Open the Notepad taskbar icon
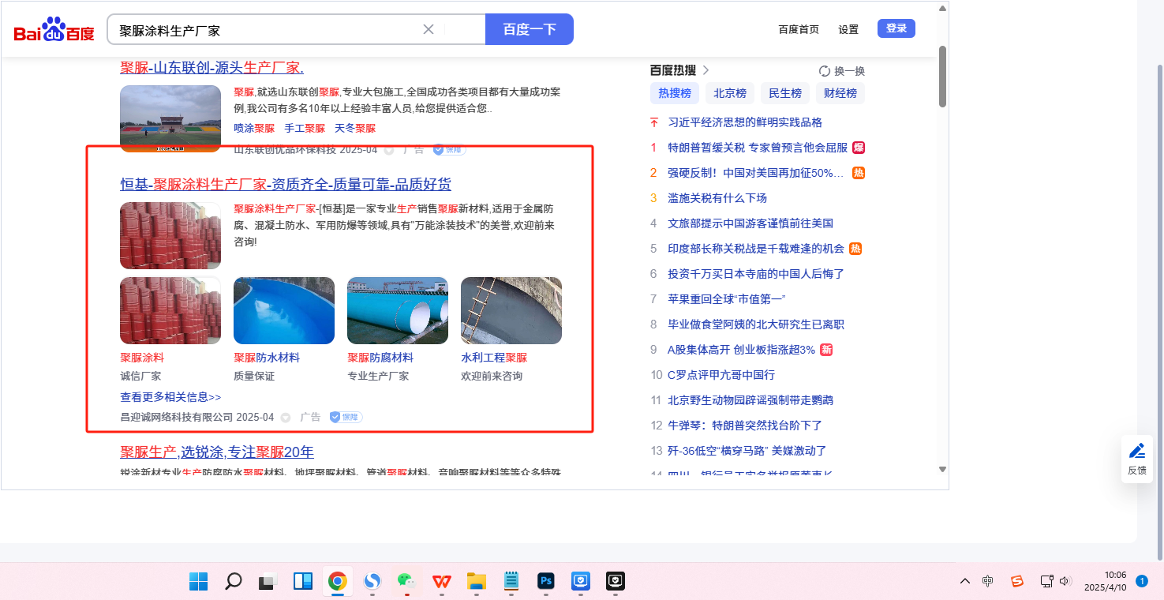 [511, 582]
